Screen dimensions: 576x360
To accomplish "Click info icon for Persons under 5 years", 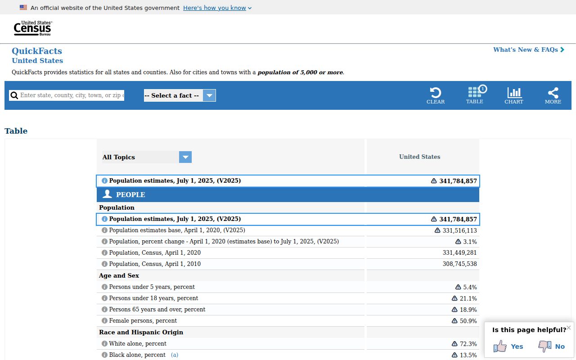I will 104,287.
